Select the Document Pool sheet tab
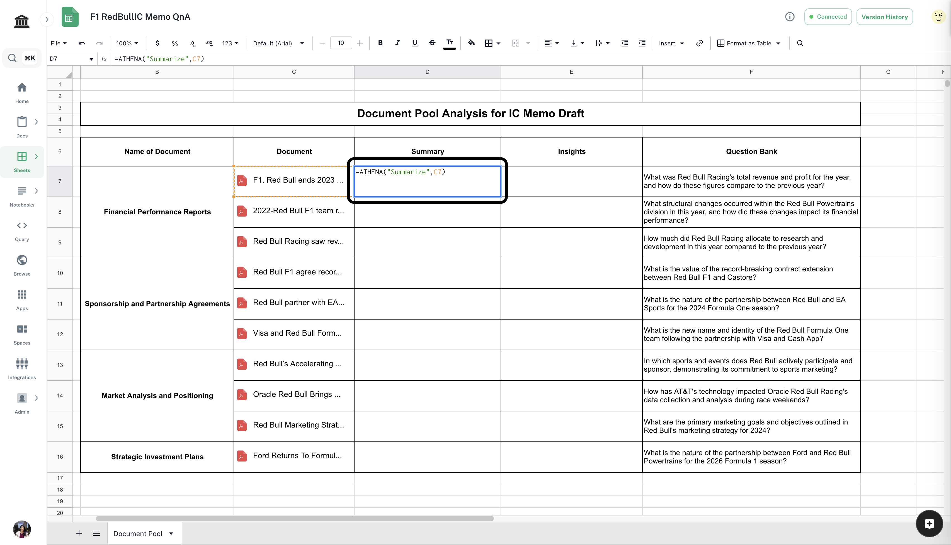The width and height of the screenshot is (951, 545). coord(138,533)
